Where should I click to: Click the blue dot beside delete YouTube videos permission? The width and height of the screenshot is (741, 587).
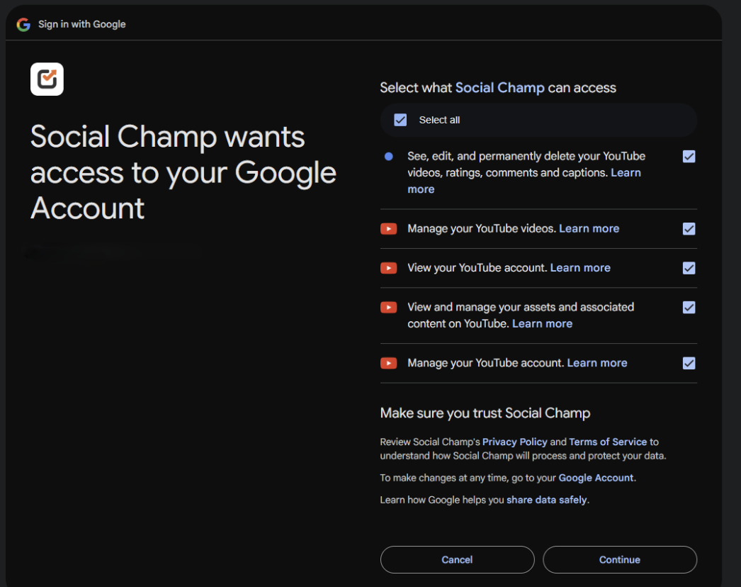coord(388,156)
